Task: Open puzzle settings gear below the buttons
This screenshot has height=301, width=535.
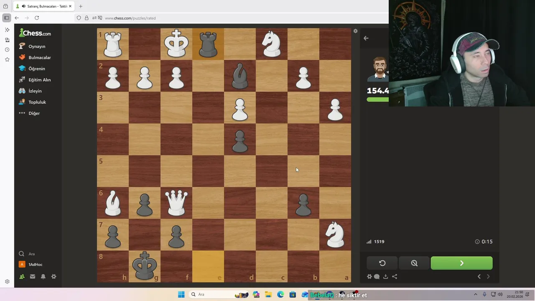Action: point(369,276)
